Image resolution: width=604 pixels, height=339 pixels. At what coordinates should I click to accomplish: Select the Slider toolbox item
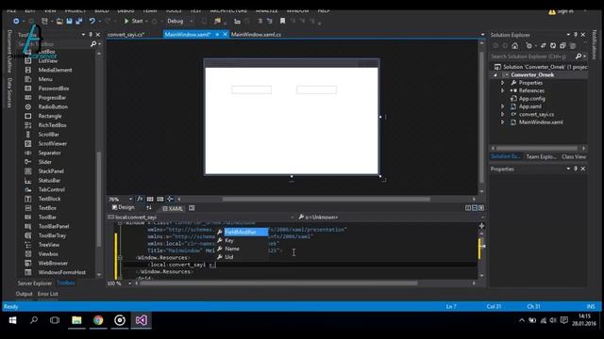44,162
